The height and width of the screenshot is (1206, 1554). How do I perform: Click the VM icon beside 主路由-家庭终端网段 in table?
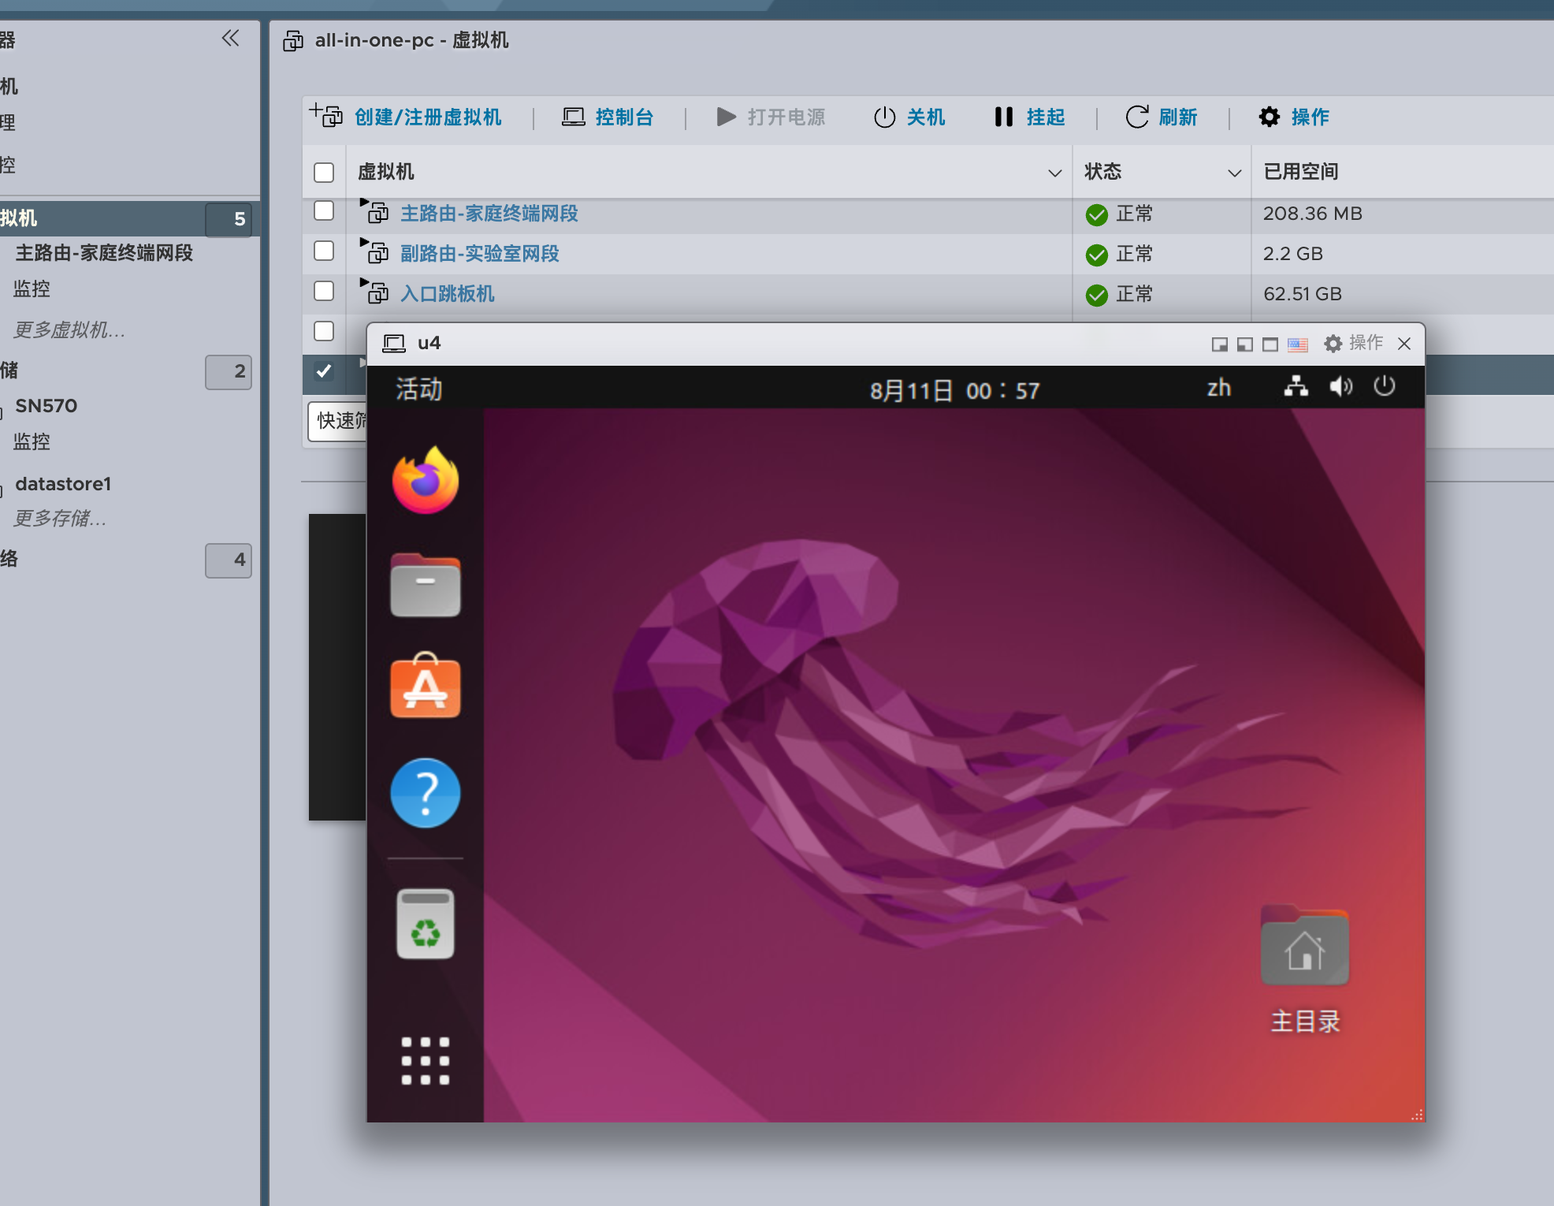[x=376, y=211]
